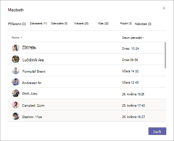Click the avatar in the first student row

pyautogui.click(x=15, y=48)
